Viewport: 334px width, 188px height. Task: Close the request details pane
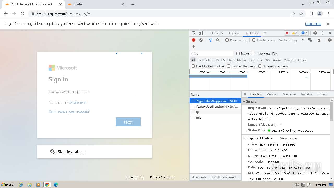tap(245, 94)
